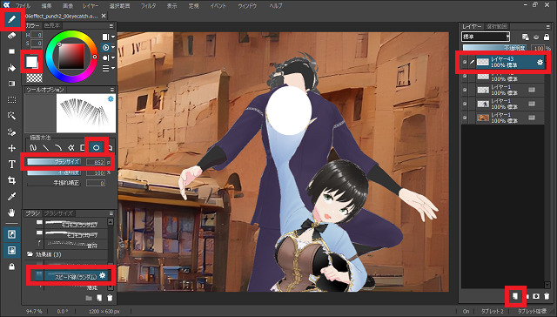557x317 pixels.
Task: Open the ウィンドウ menu
Action: click(x=247, y=6)
